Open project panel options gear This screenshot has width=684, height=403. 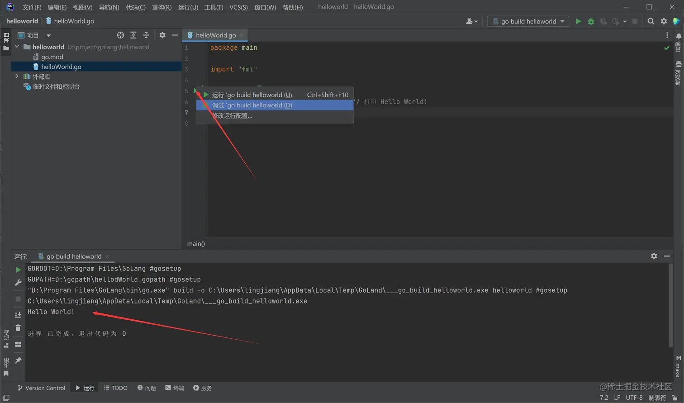[162, 35]
